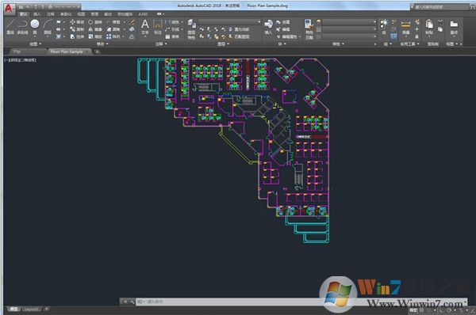Click the Mirror tool in Modify panel
This screenshot has width=476, height=315.
click(x=95, y=29)
